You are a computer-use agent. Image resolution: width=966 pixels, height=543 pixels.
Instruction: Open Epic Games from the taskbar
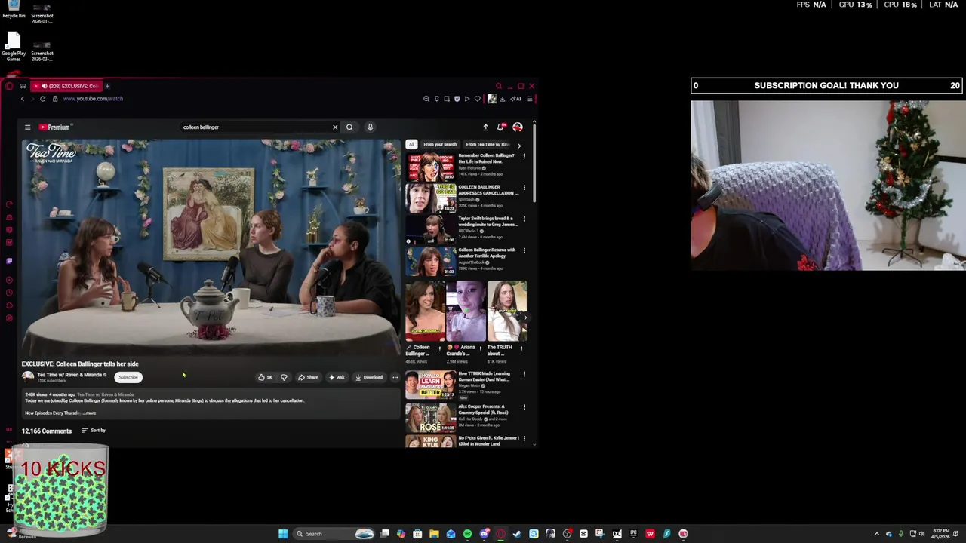pyautogui.click(x=633, y=534)
